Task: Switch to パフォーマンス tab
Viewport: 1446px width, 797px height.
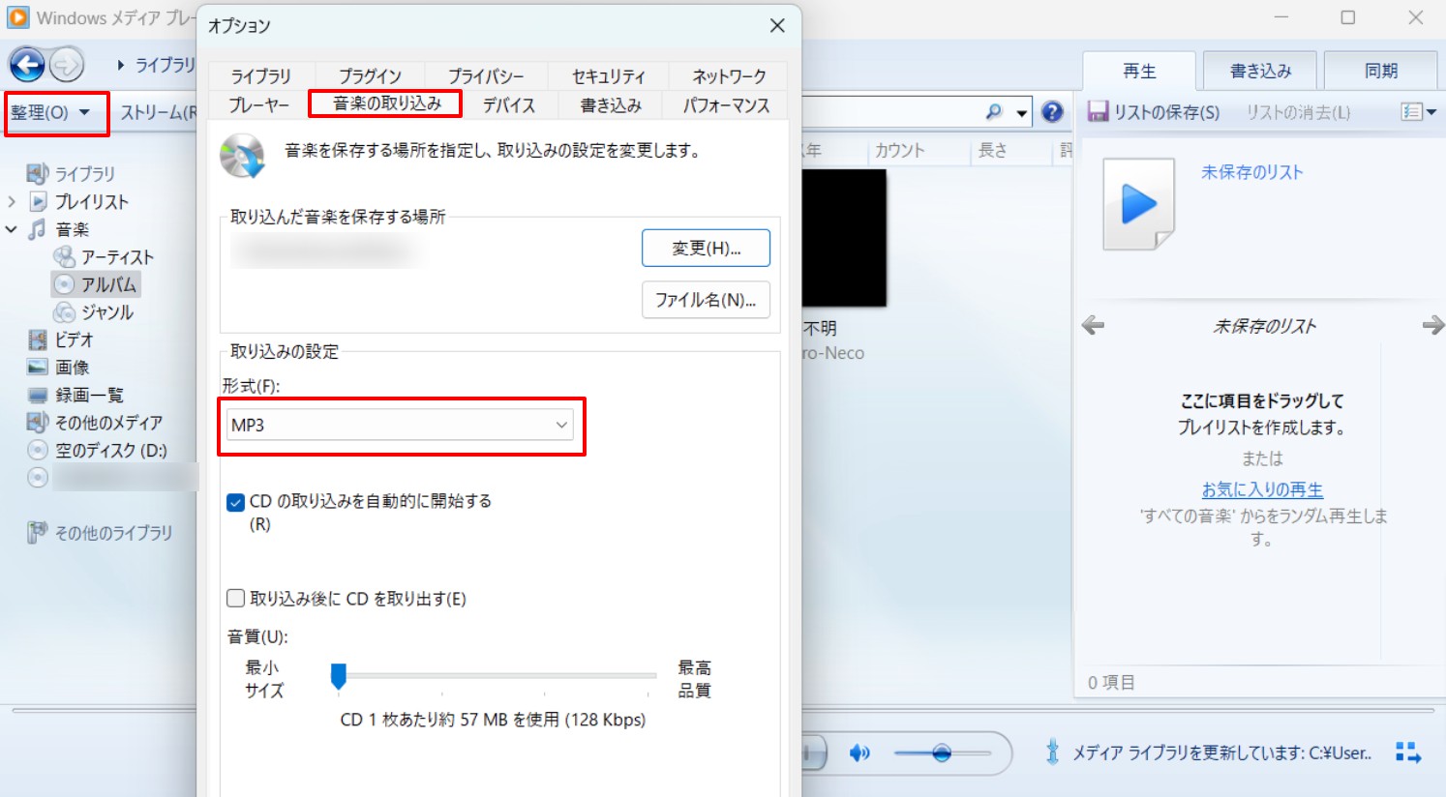Action: 726,105
